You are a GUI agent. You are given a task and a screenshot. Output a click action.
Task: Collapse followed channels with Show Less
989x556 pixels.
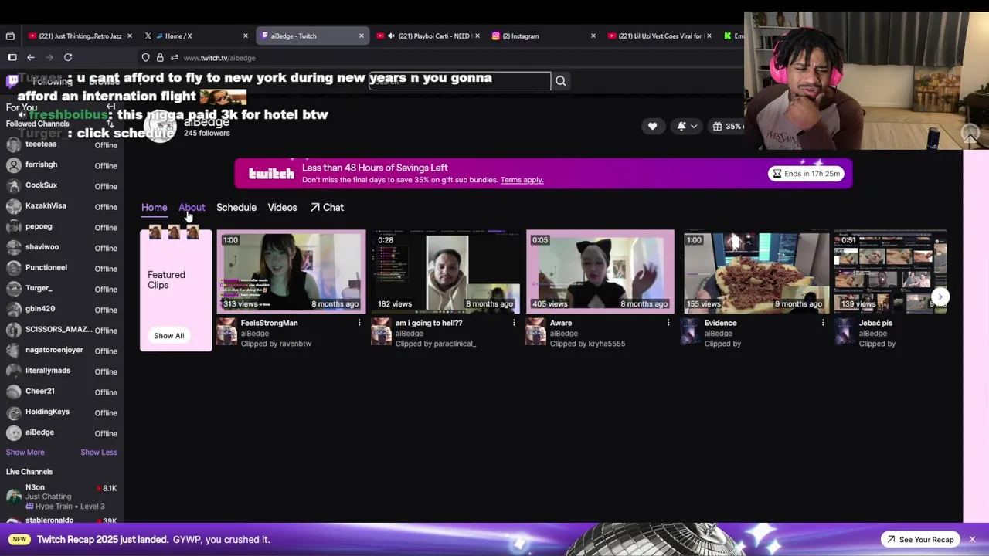click(x=99, y=453)
